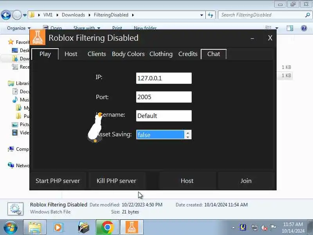Click Explorer Forward navigation arrow

coord(17,15)
